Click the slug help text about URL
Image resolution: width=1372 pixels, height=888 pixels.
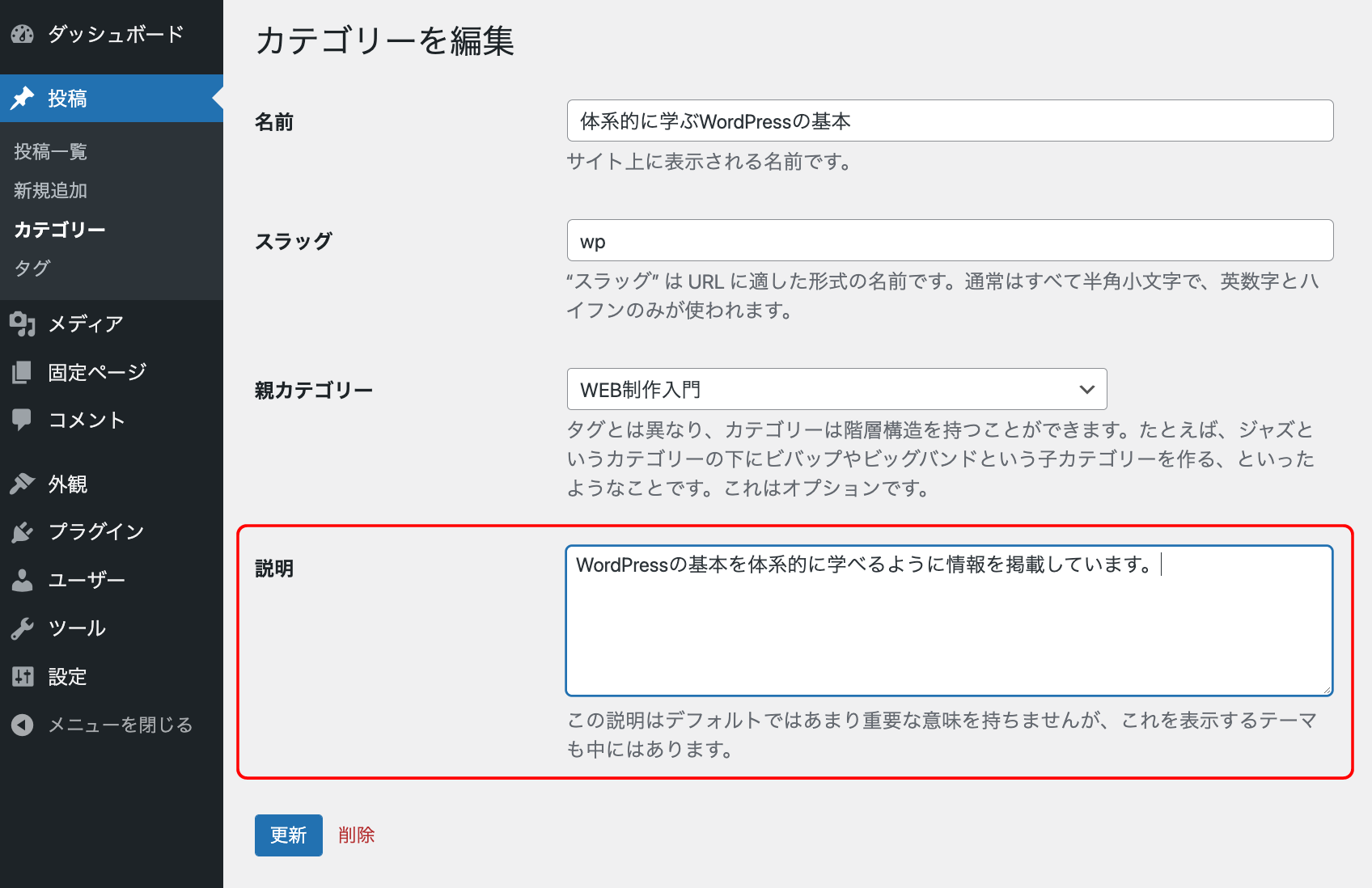(x=943, y=295)
